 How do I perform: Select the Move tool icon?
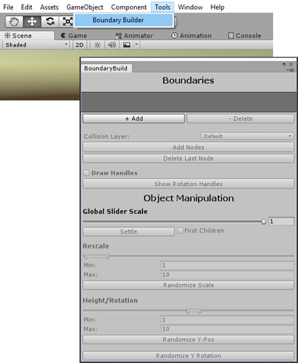(x=32, y=21)
